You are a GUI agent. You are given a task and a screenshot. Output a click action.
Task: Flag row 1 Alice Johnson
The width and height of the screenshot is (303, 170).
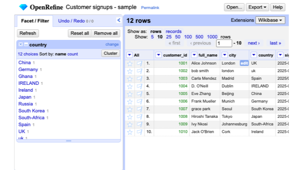(139, 64)
